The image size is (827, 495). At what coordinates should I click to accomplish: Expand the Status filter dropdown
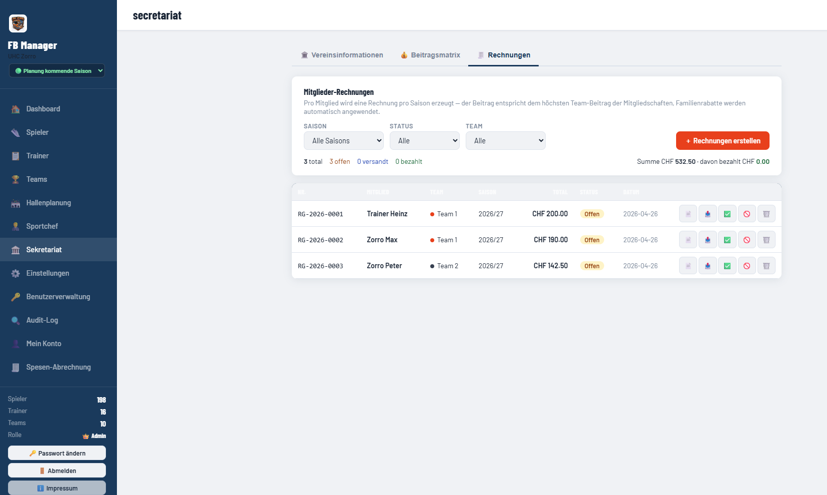click(425, 141)
